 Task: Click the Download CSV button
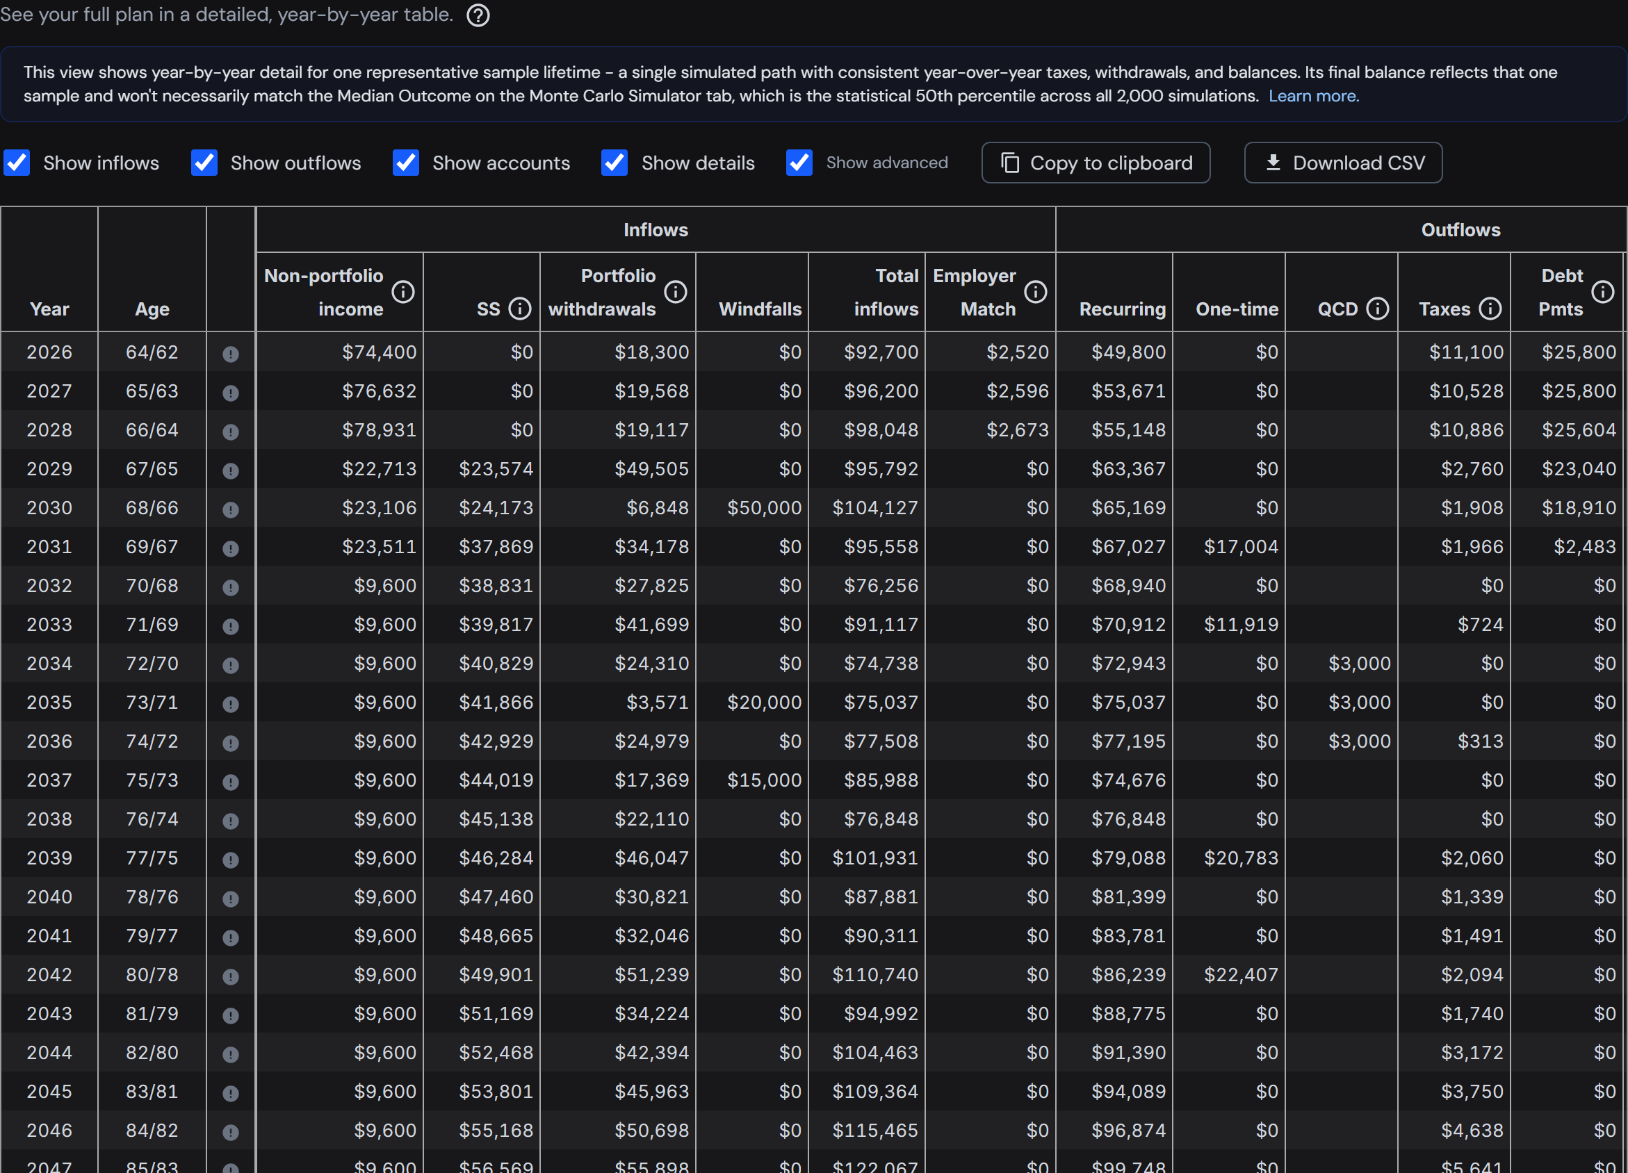click(x=1343, y=163)
